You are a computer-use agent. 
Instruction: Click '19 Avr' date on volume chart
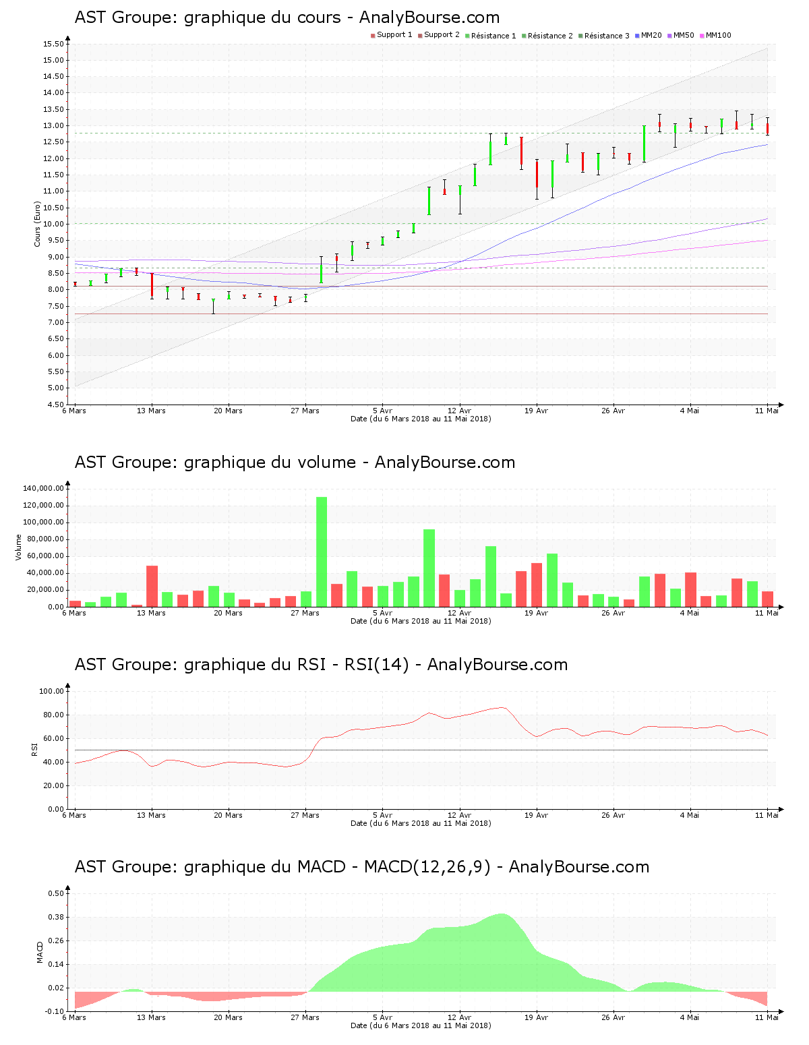tap(537, 613)
